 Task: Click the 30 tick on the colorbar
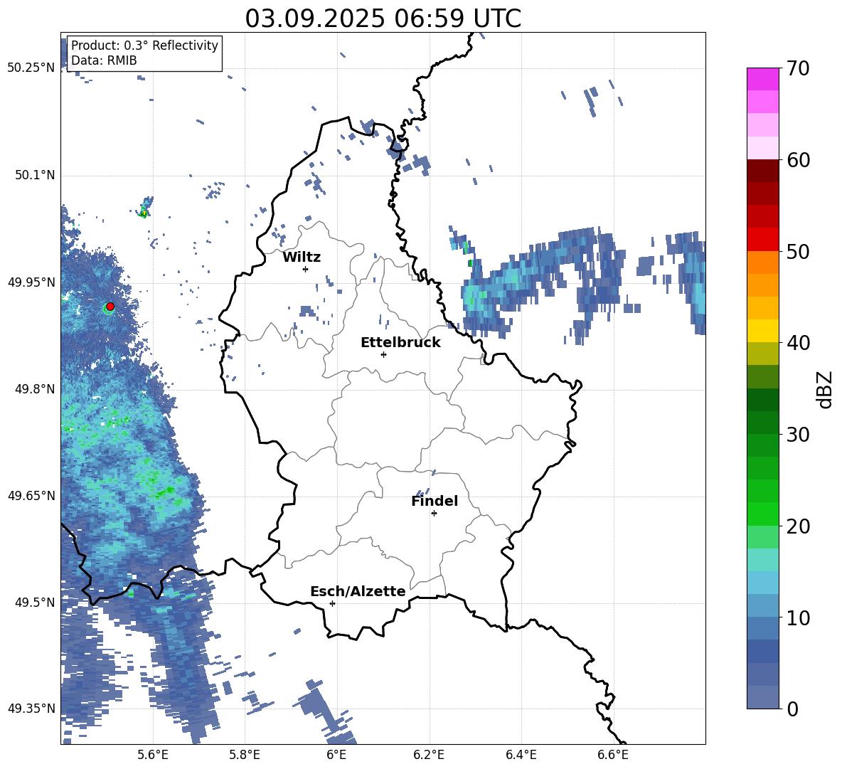798,435
